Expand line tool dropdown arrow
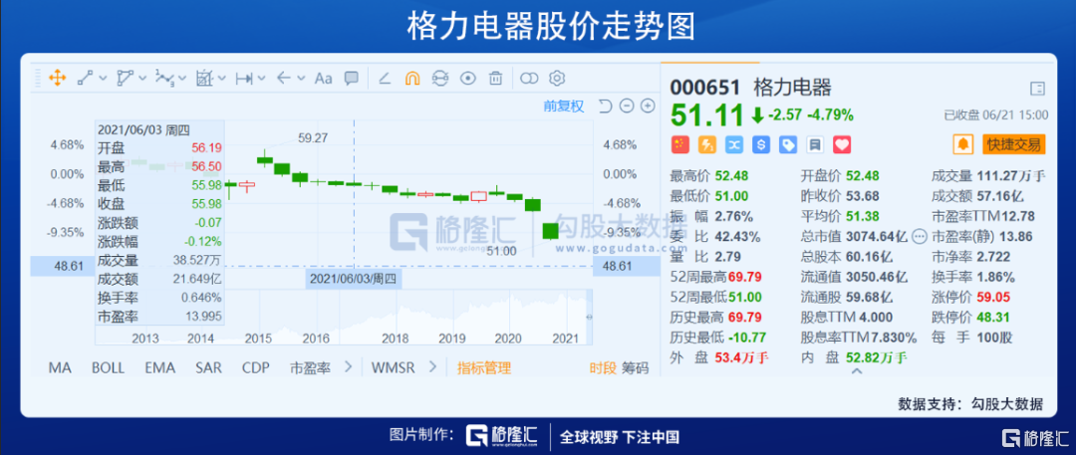 click(103, 79)
